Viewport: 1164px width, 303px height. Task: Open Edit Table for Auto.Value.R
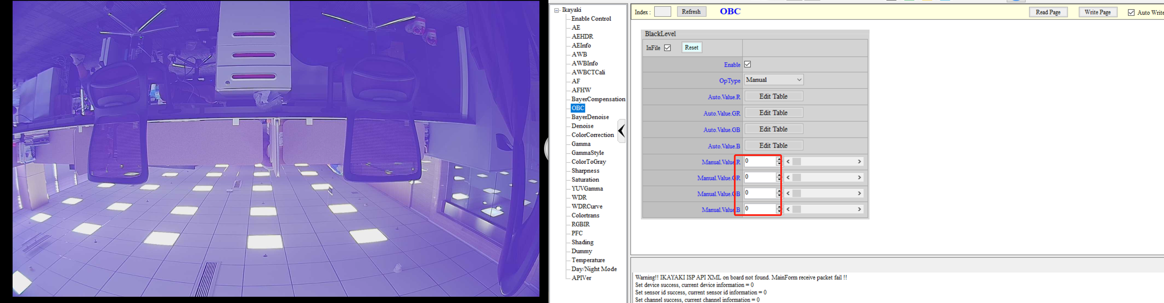tap(774, 96)
